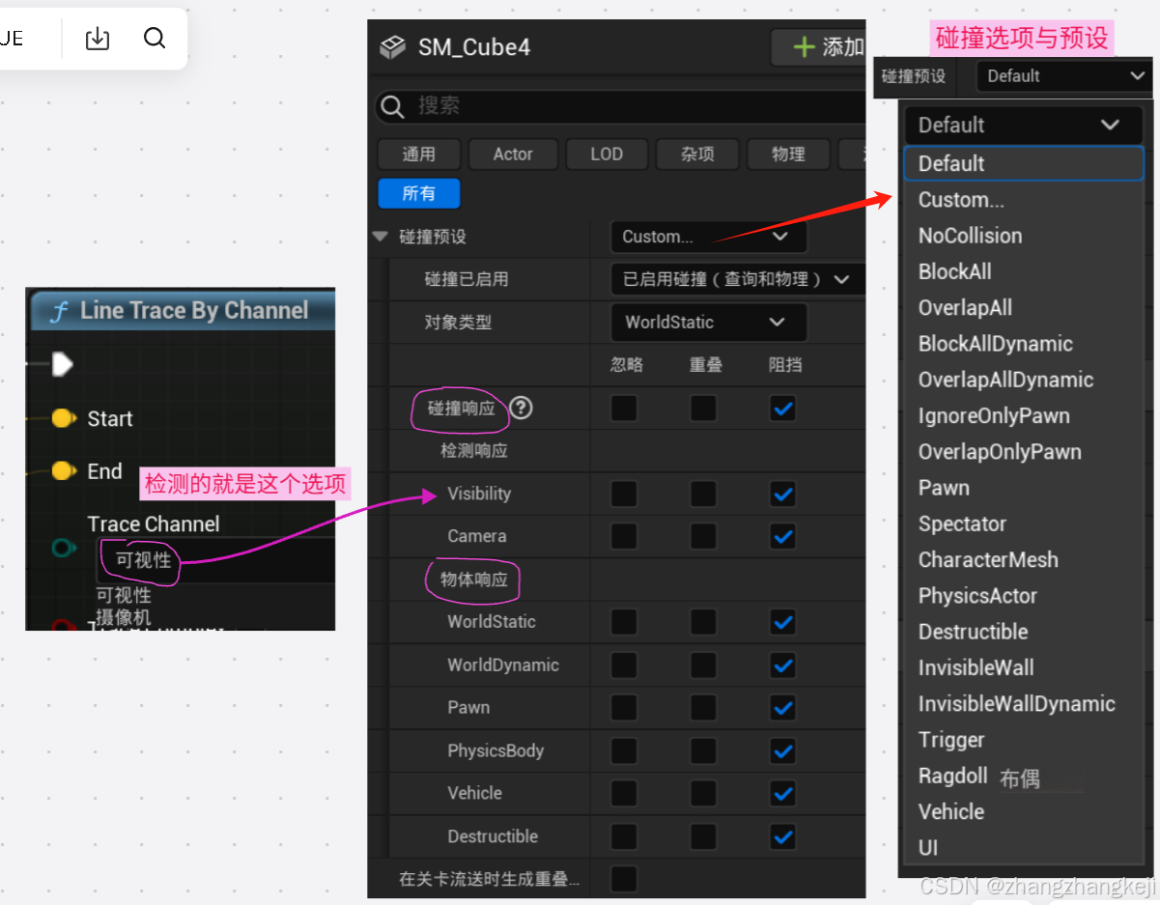Open the Custom... collision preset dropdown
Viewport: 1160px width, 905px height.
tap(708, 237)
